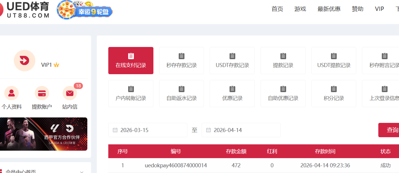Viewport: 399px width, 173px height.
Task: Open the withdrawal records tab
Action: [x=283, y=60]
